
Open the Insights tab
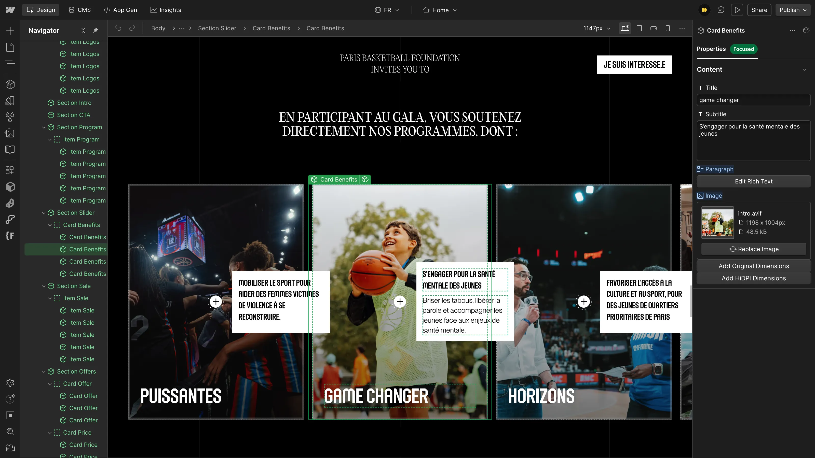166,10
